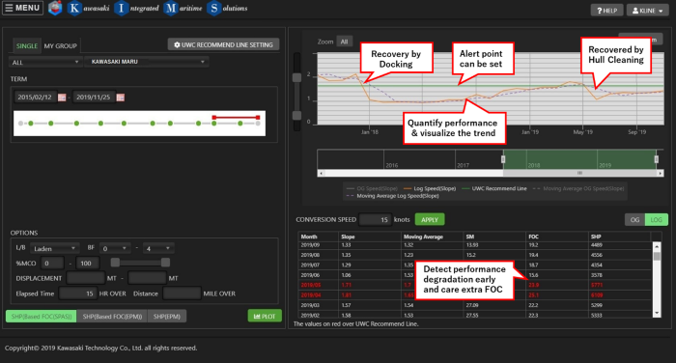The image size is (676, 363).
Task: Open start date calendar picker icon
Action: coord(62,98)
